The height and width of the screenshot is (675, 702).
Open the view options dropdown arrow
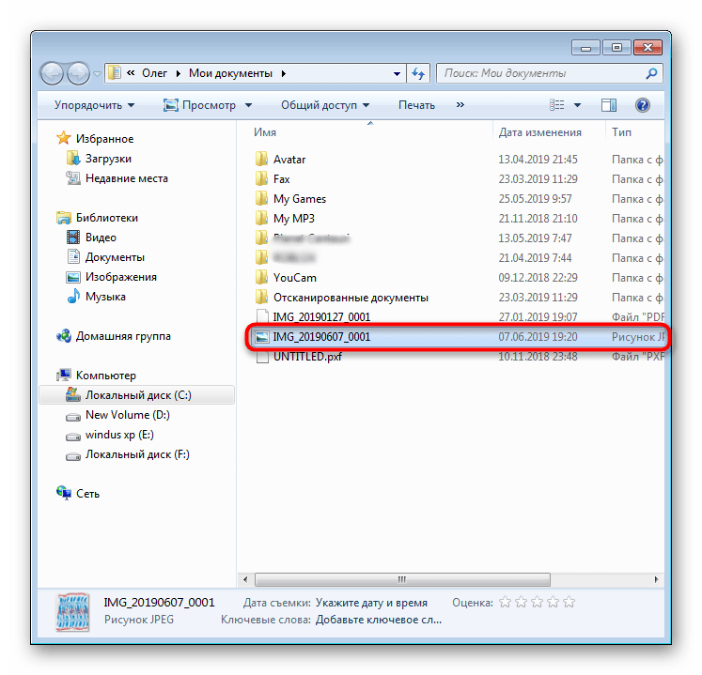click(577, 105)
